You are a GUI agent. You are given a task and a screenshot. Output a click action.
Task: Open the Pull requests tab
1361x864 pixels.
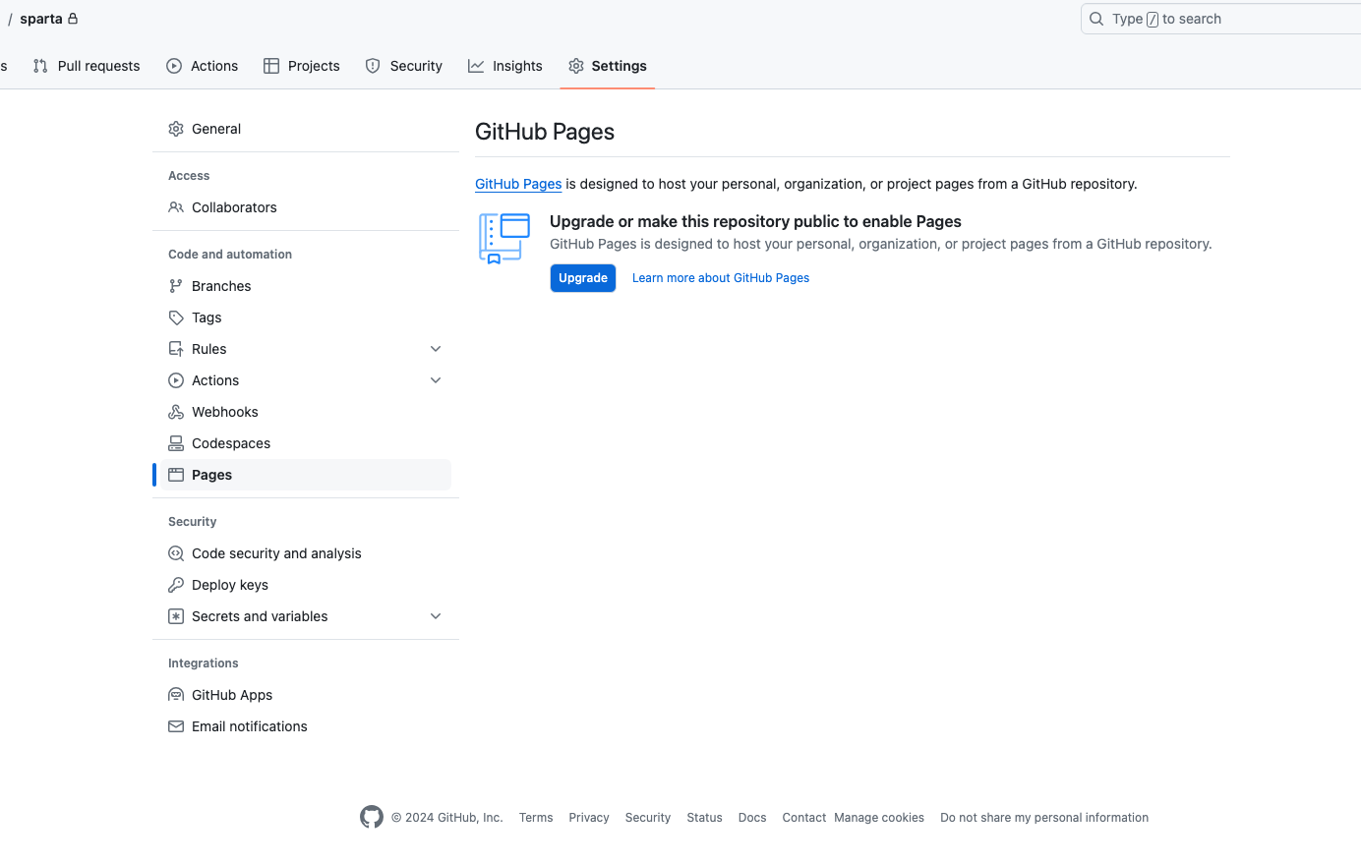tap(87, 66)
